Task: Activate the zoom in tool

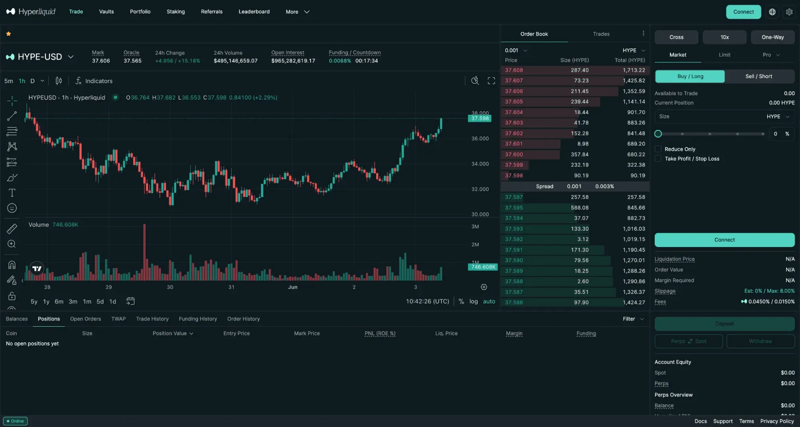Action: pos(12,244)
